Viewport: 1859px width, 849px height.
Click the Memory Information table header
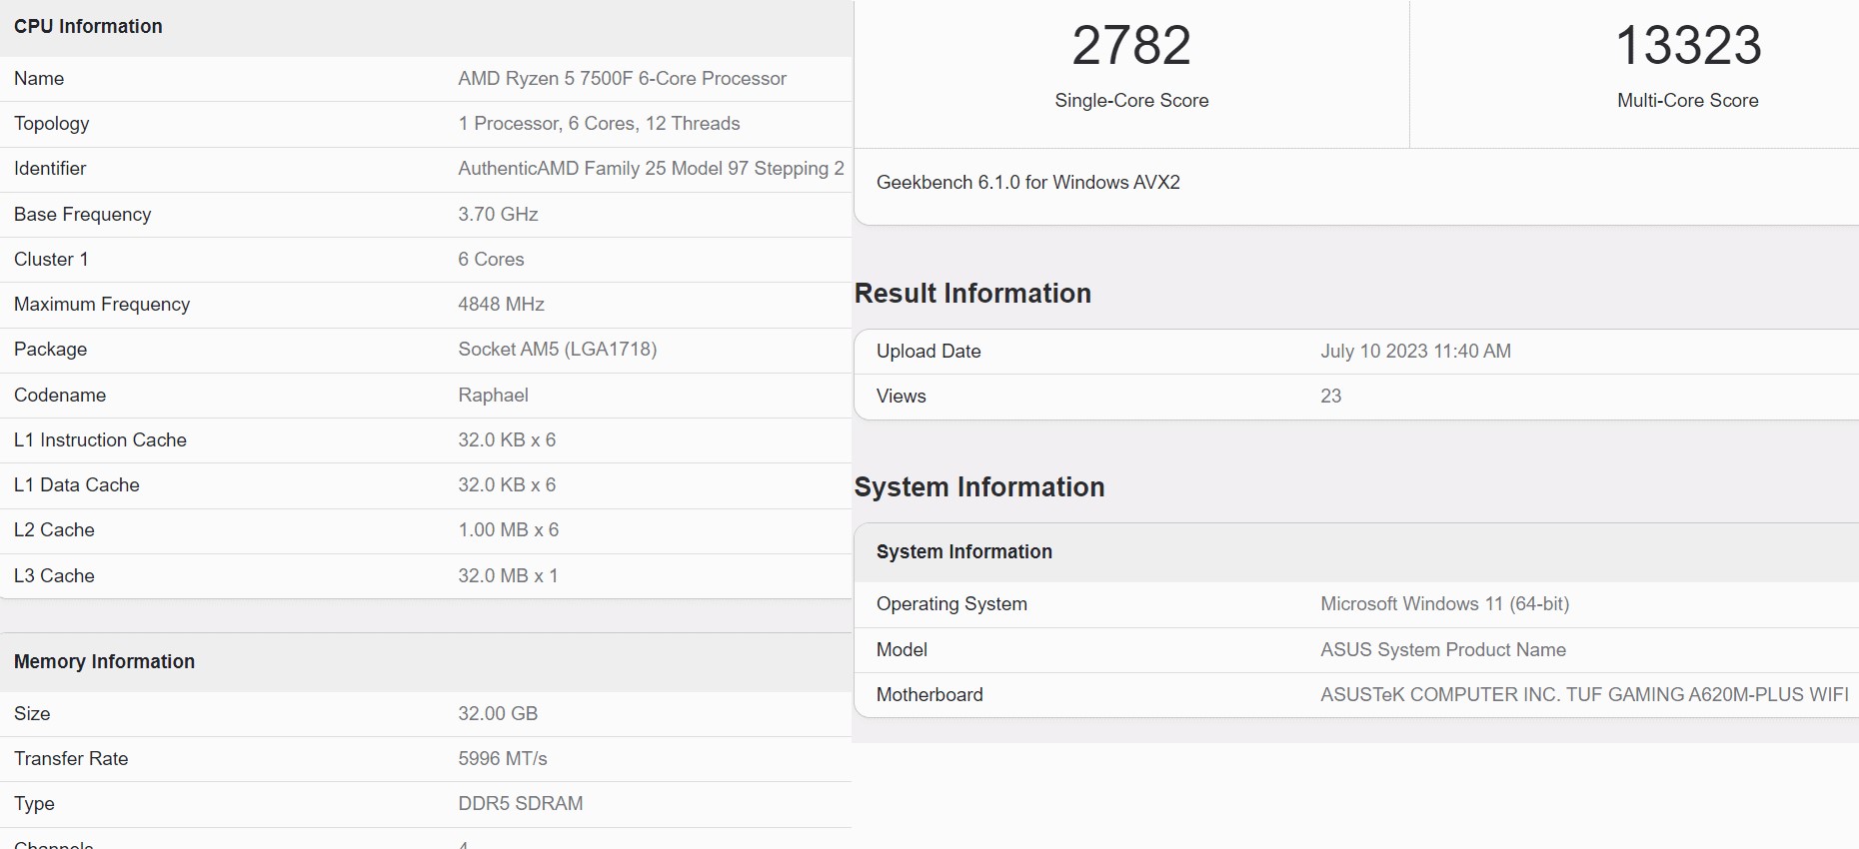pos(104,662)
